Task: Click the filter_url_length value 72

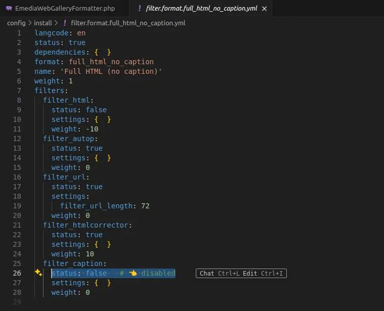Action: [145, 206]
